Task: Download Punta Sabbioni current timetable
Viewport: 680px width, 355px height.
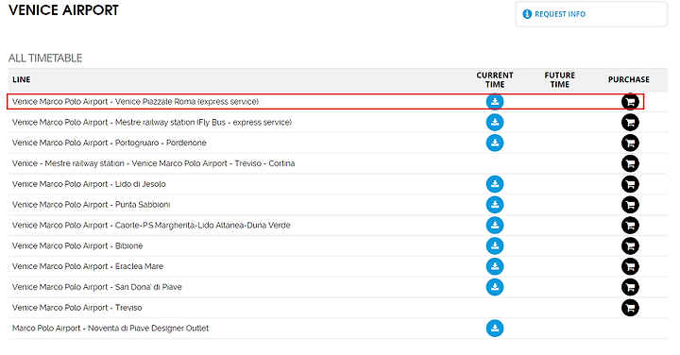Action: [x=494, y=205]
